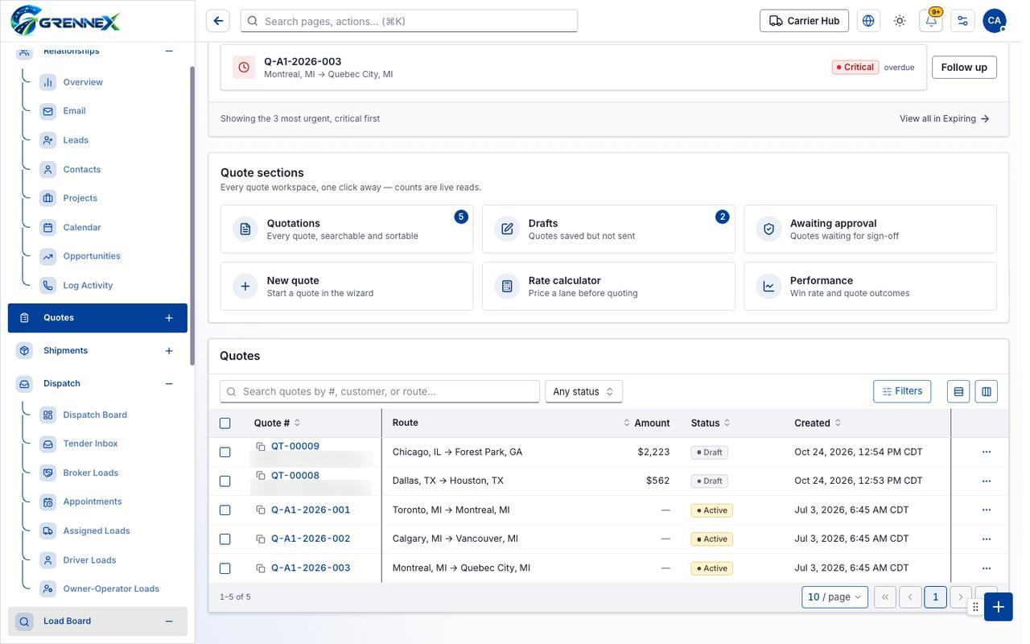
Task: Check the QT-00009 row checkbox
Action: tap(225, 452)
